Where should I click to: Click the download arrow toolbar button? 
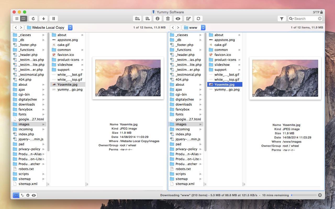point(43,19)
